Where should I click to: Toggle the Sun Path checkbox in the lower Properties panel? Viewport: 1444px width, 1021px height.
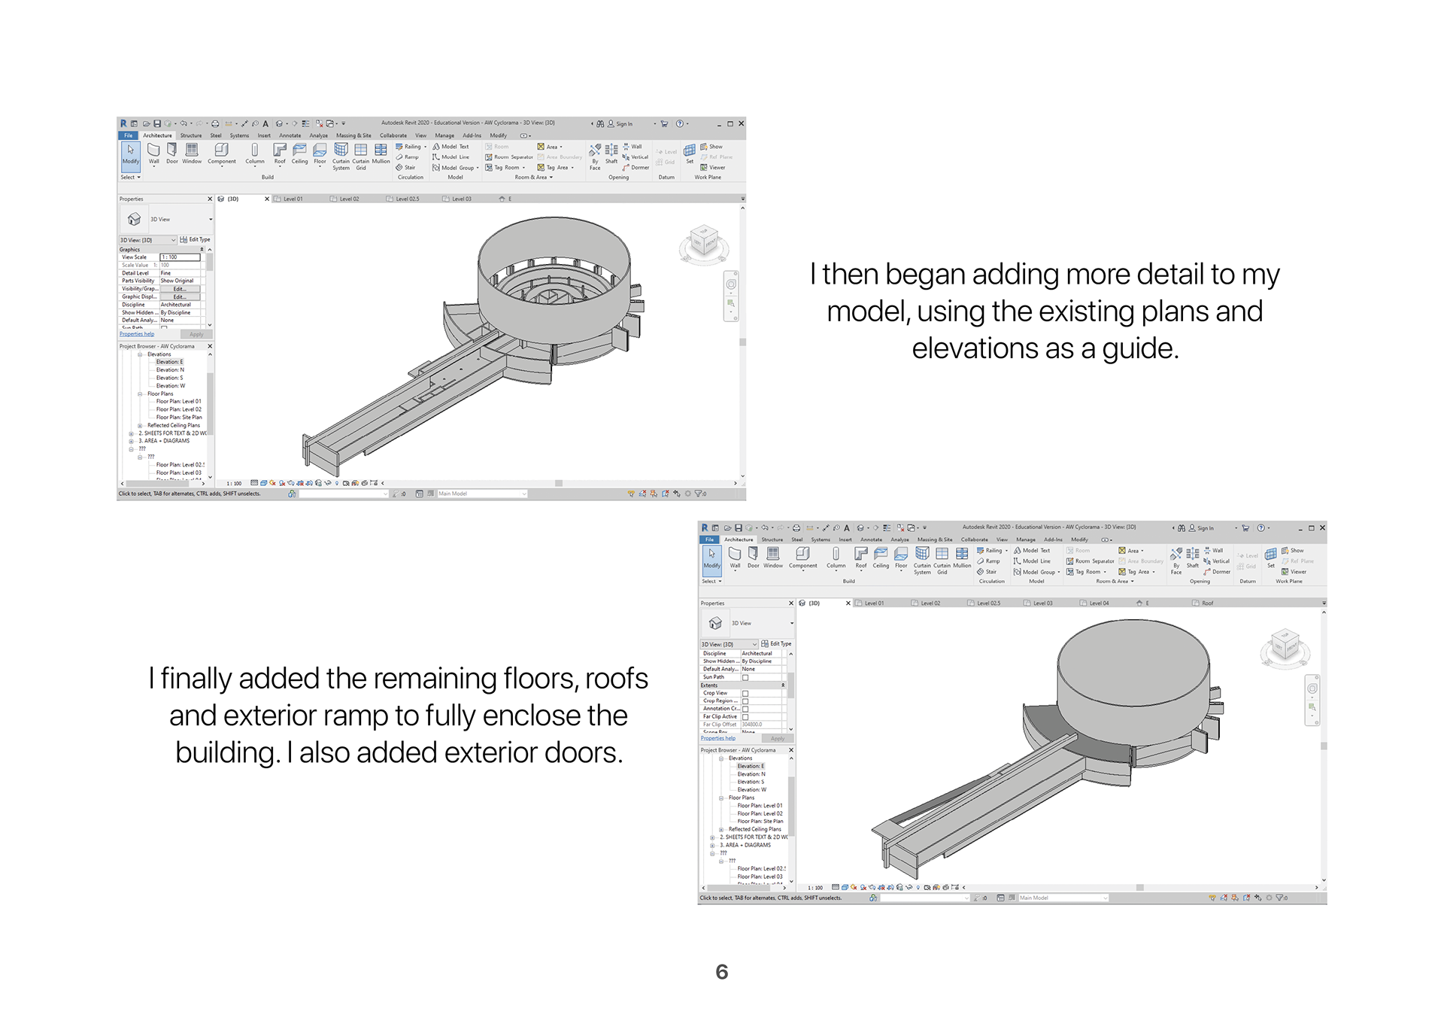(745, 678)
